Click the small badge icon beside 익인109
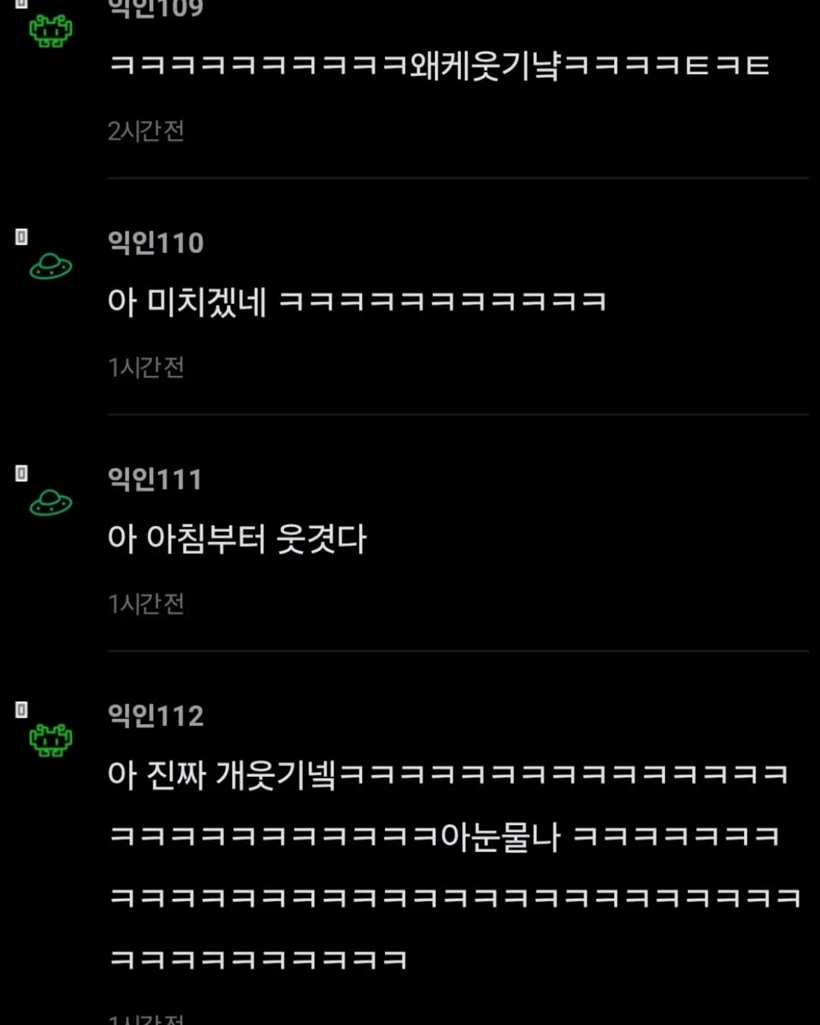 point(21,4)
